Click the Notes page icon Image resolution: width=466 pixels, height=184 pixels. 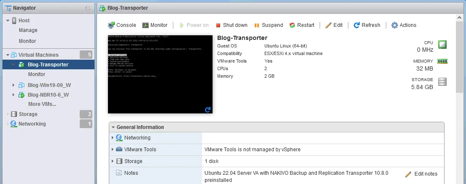click(x=119, y=173)
